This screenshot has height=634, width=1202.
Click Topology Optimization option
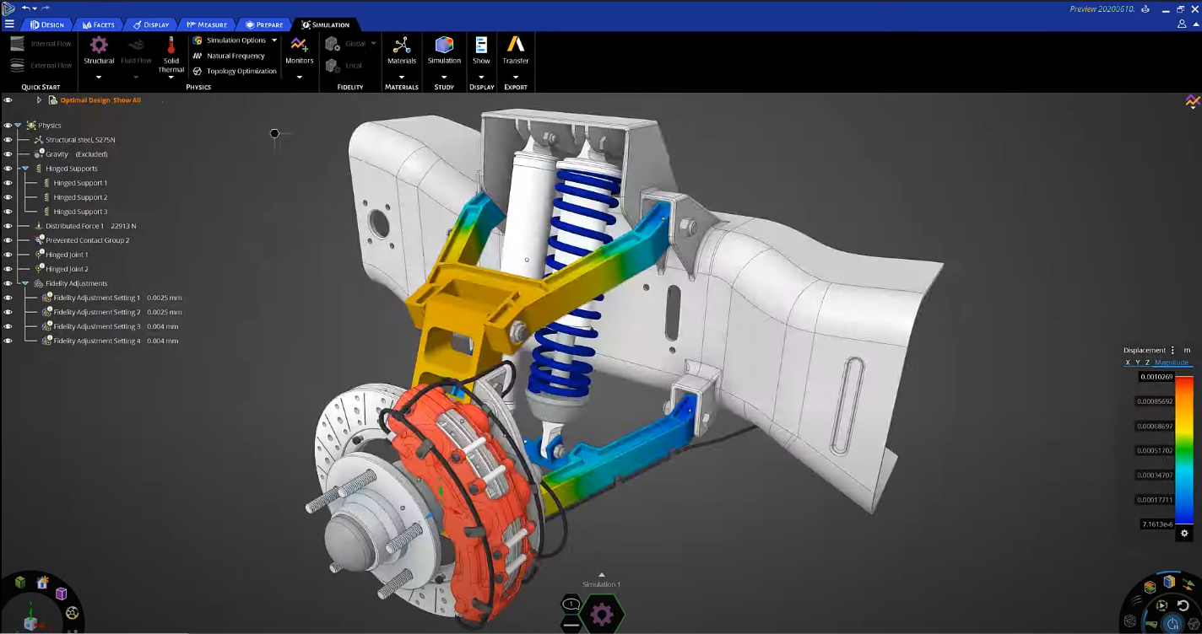[235, 72]
